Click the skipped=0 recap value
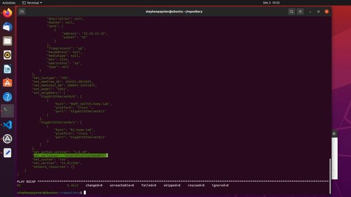Image resolution: width=351 pixels, height=197 pixels. pos(172,186)
